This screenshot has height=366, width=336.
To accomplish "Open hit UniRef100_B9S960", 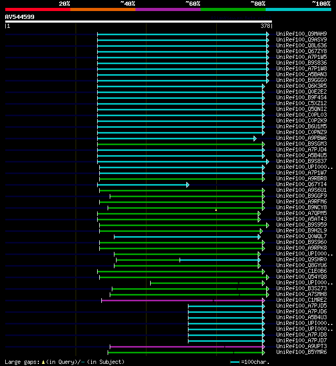I will tap(301, 242).
